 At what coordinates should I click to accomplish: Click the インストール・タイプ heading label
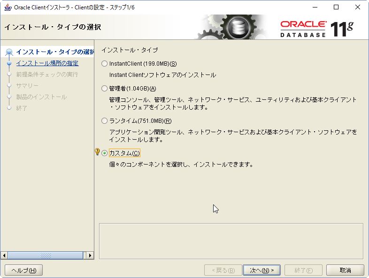point(130,50)
